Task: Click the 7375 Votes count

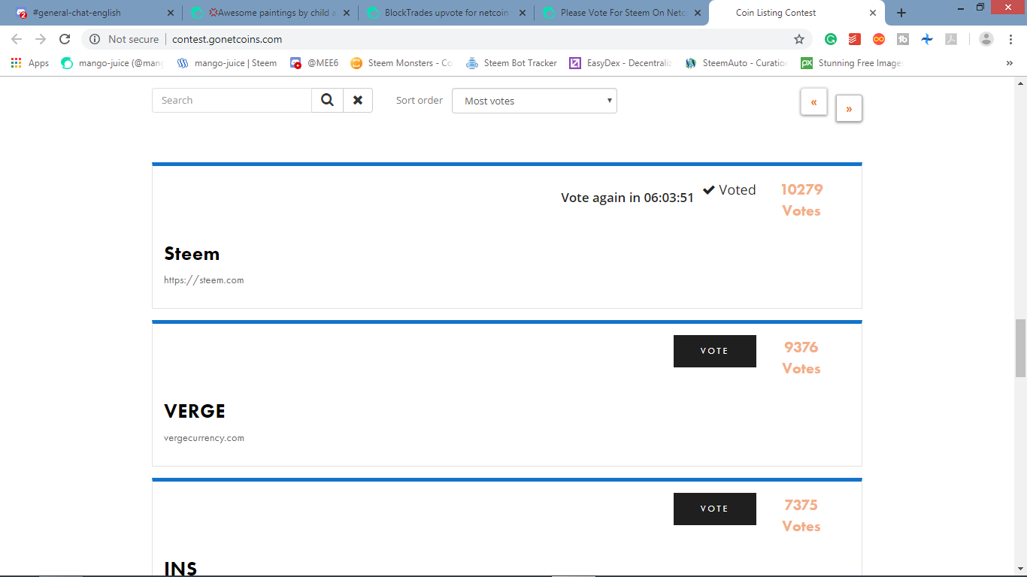Action: 801,515
